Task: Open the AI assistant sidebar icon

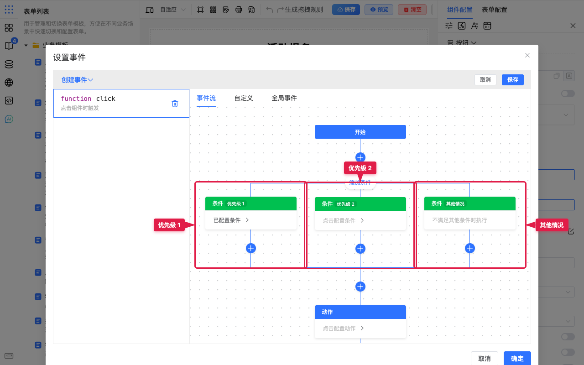Action: (x=9, y=119)
